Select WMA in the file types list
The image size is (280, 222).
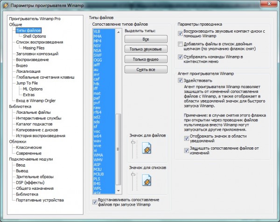click(104, 155)
